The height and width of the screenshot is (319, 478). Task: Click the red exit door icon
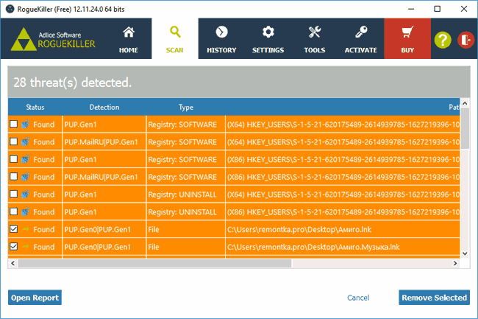(x=465, y=40)
